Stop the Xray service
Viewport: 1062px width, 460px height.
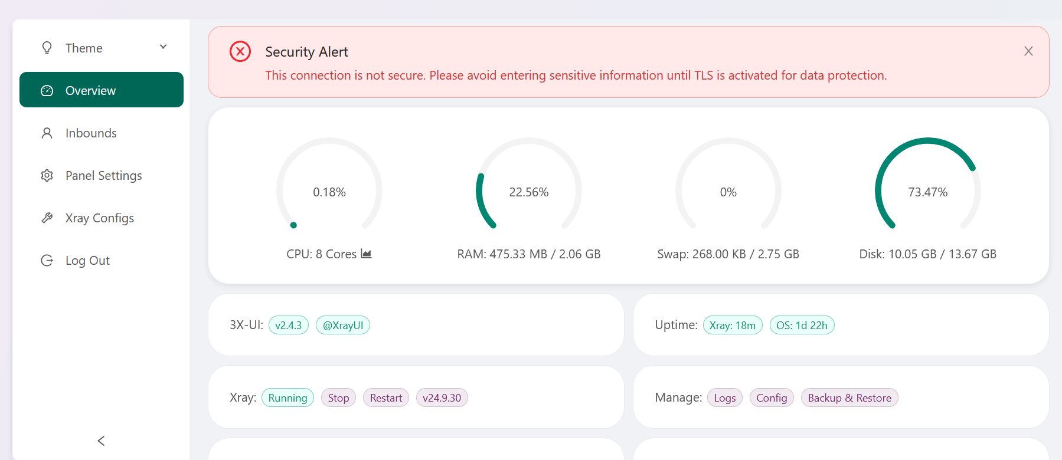click(338, 398)
